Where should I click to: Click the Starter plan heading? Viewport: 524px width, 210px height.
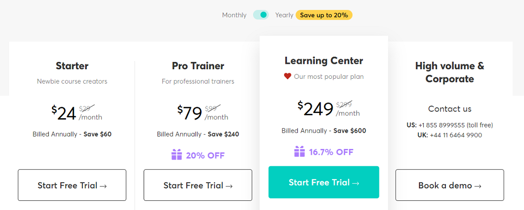point(72,66)
